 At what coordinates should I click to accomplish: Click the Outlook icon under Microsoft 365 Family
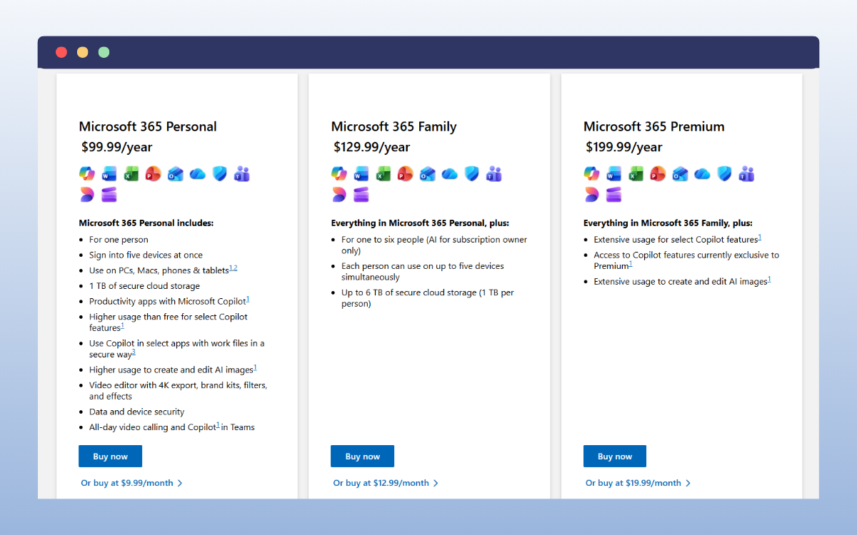pyautogui.click(x=427, y=173)
